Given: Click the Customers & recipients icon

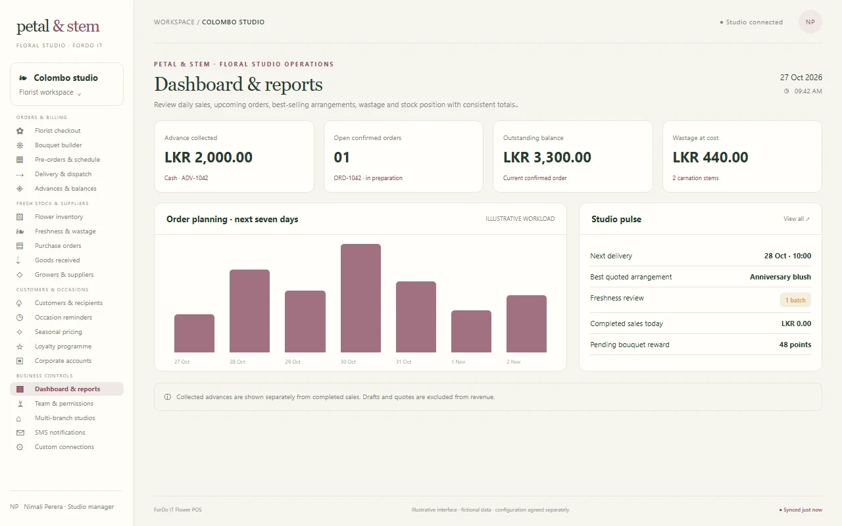Looking at the screenshot, I should click(x=20, y=303).
